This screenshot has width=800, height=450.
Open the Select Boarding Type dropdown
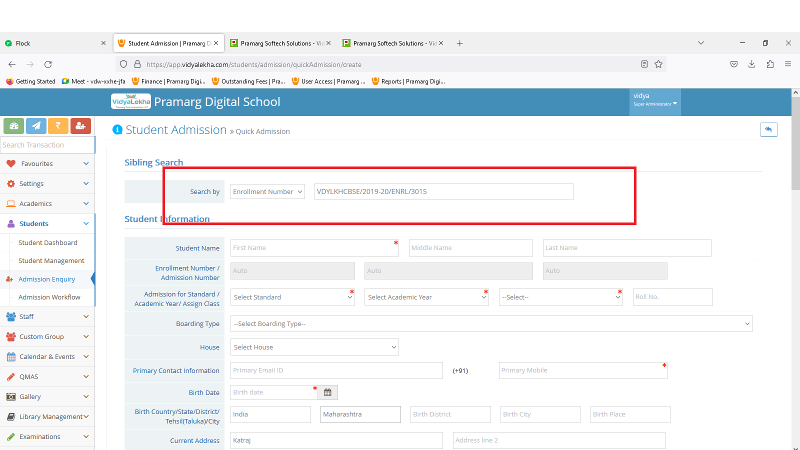pyautogui.click(x=491, y=323)
